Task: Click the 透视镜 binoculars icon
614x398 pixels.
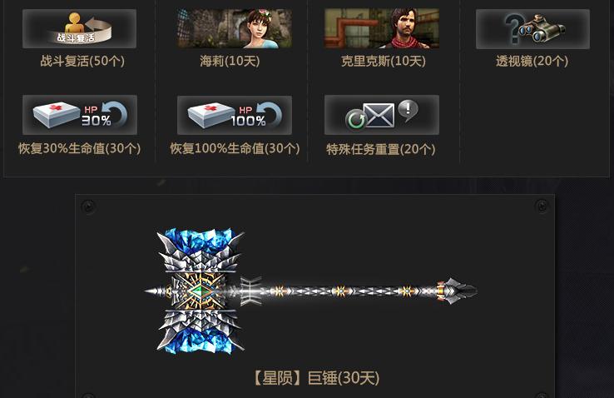Action: point(533,29)
